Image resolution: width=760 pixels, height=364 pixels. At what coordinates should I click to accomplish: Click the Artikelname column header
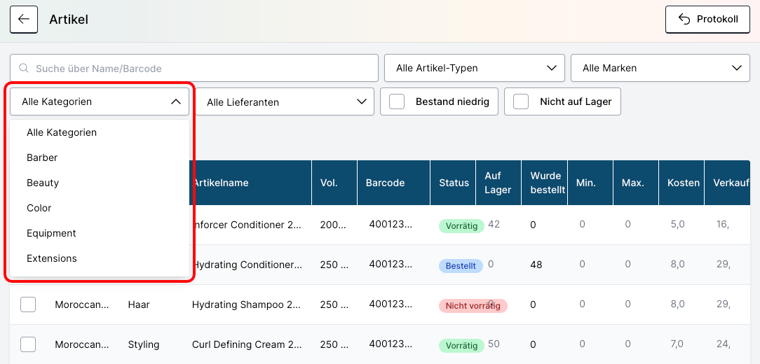click(221, 183)
